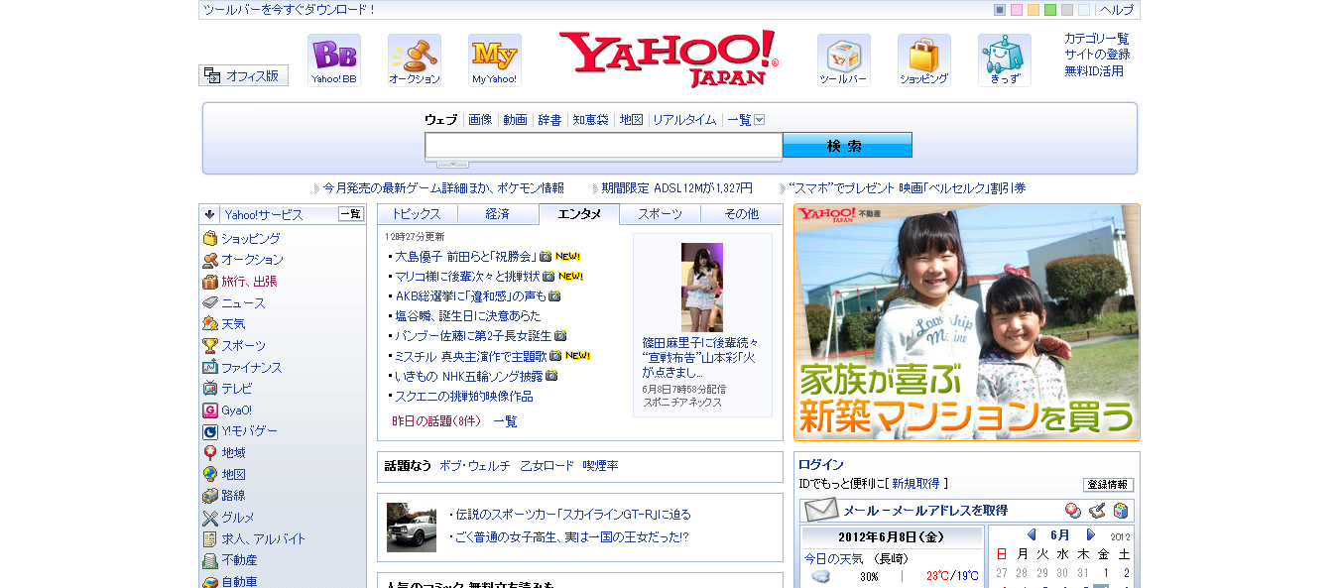The height and width of the screenshot is (588, 1338).
Task: Click the blue shopping box icon
Action: [x=1121, y=511]
